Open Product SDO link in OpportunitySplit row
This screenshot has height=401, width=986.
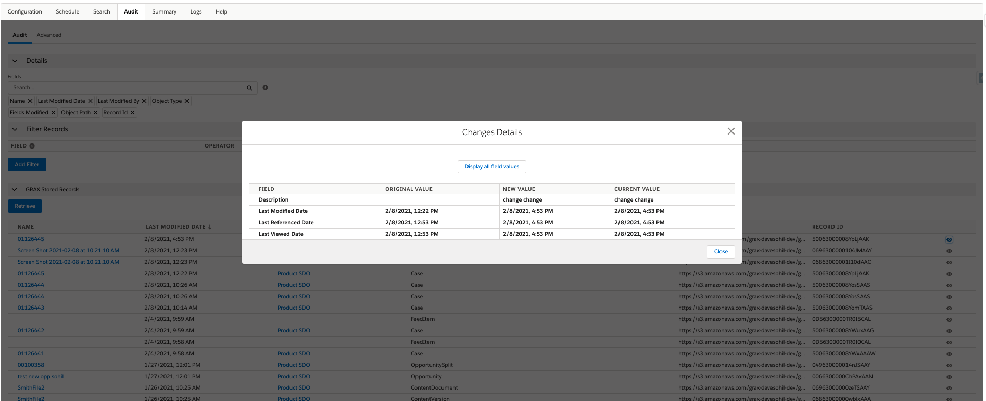pyautogui.click(x=294, y=365)
